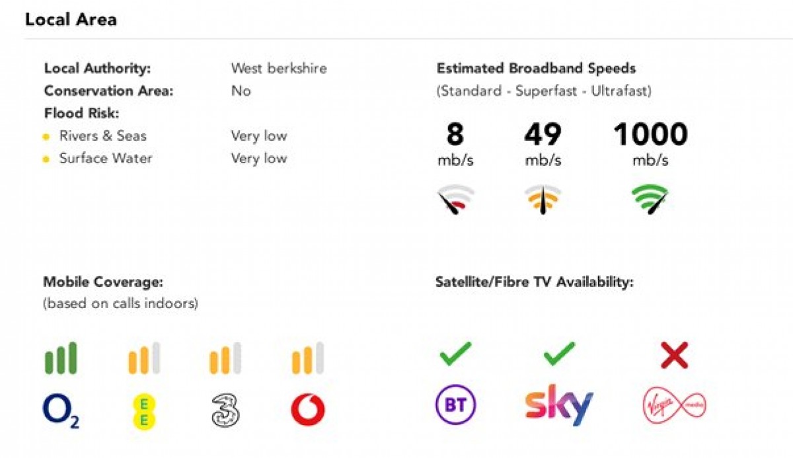This screenshot has height=458, width=793.
Task: Click the red standard speed gauge icon
Action: click(455, 201)
